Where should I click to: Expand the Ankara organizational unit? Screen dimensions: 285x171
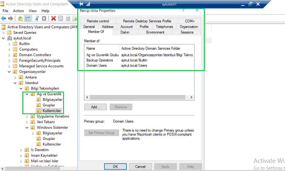15,77
